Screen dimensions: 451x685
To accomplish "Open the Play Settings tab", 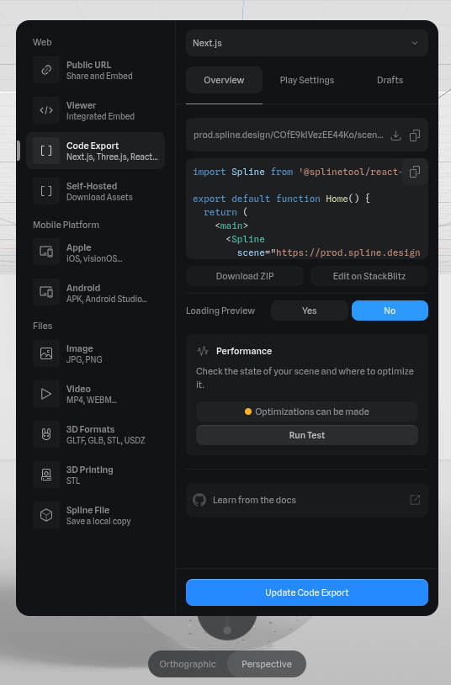I will click(x=307, y=80).
